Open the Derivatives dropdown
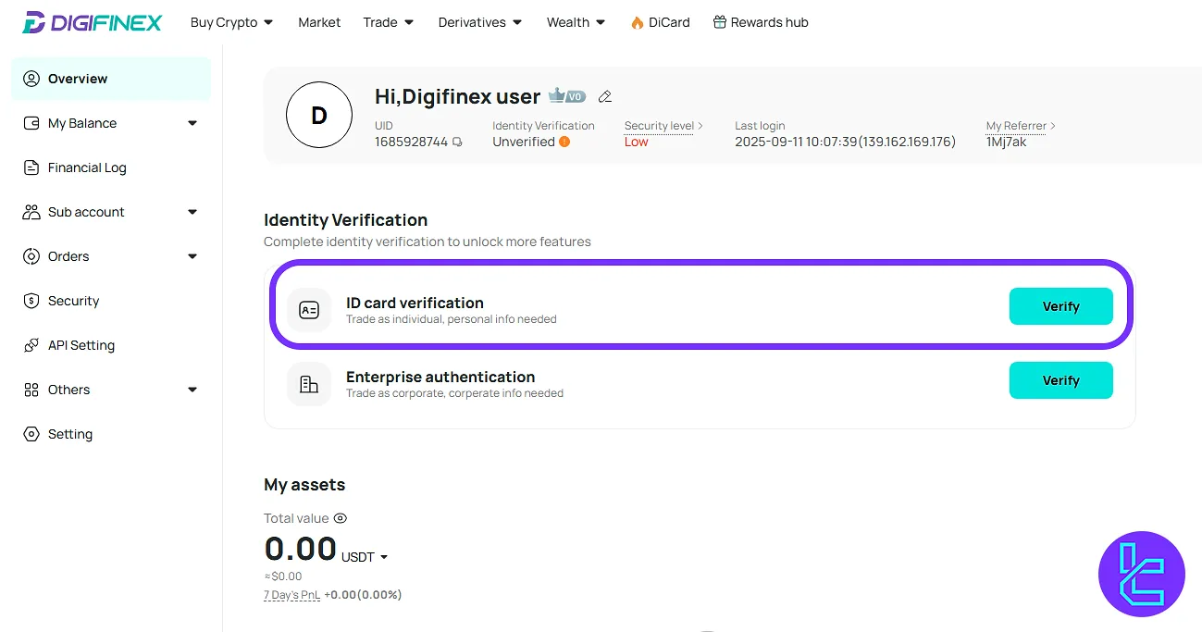Viewport: 1202px width, 632px height. pyautogui.click(x=479, y=21)
